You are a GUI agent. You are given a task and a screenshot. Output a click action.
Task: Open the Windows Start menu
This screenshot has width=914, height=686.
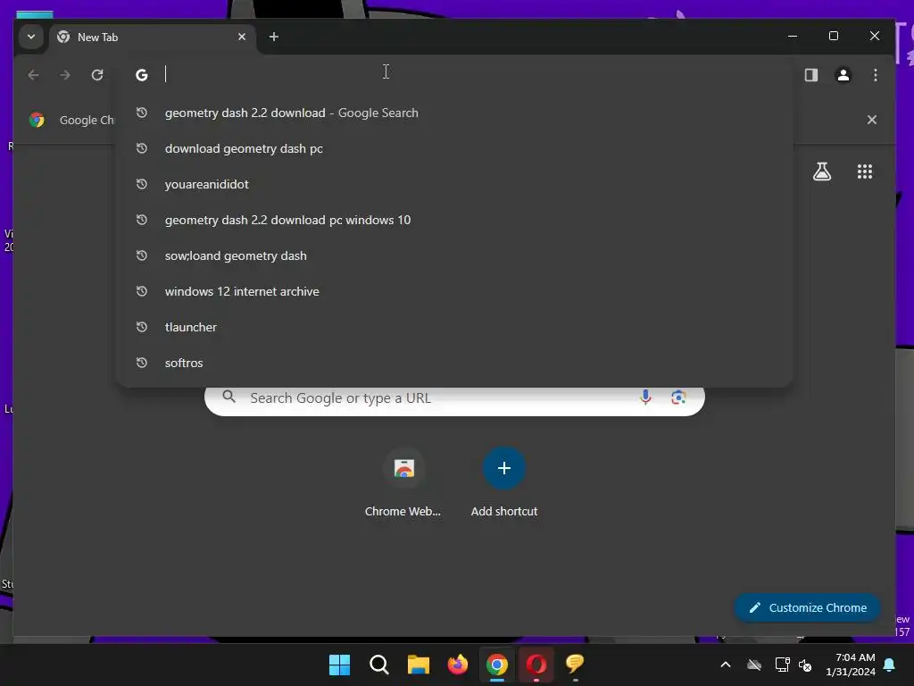339,665
